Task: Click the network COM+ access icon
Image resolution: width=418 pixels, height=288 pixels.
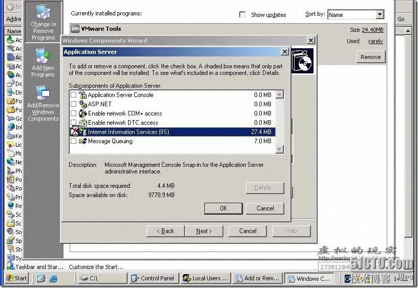Action: pos(83,113)
